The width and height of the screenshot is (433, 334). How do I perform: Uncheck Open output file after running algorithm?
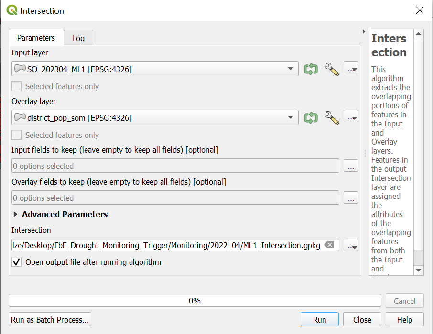[x=17, y=262]
